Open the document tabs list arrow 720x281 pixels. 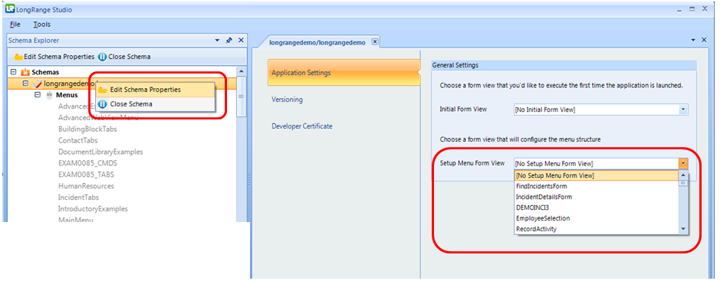(694, 41)
